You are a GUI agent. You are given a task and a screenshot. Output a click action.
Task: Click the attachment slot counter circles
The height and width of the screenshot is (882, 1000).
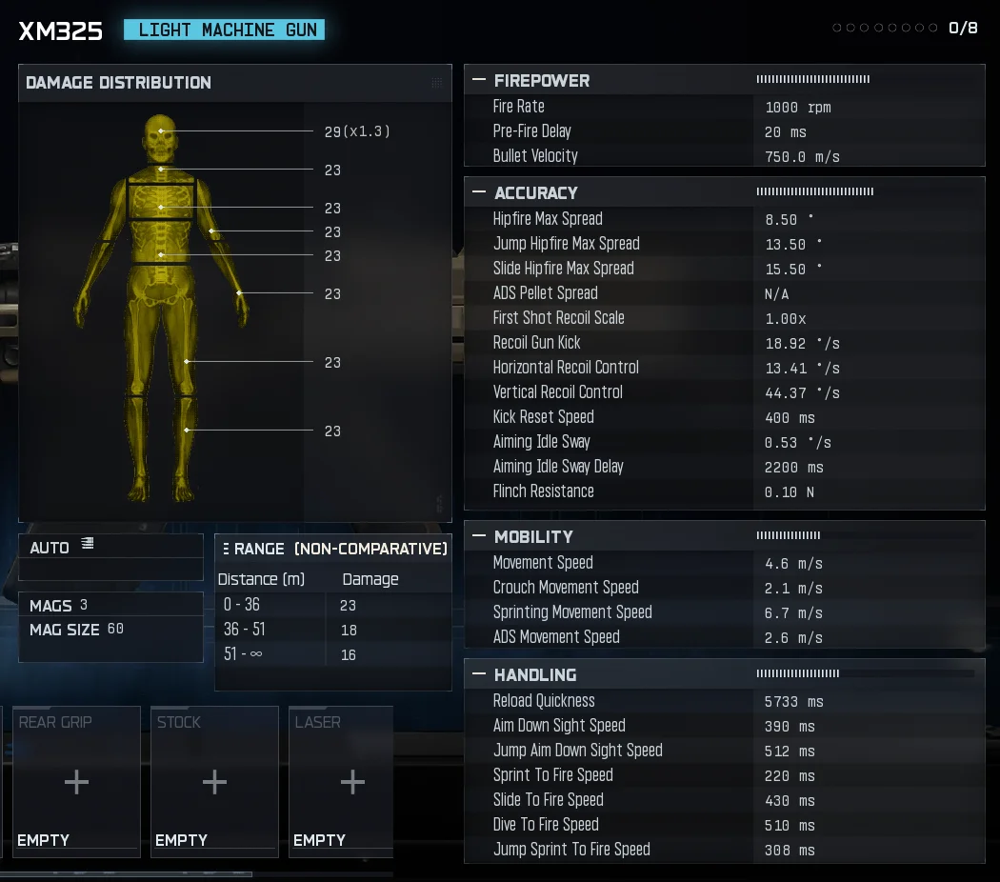coord(885,29)
